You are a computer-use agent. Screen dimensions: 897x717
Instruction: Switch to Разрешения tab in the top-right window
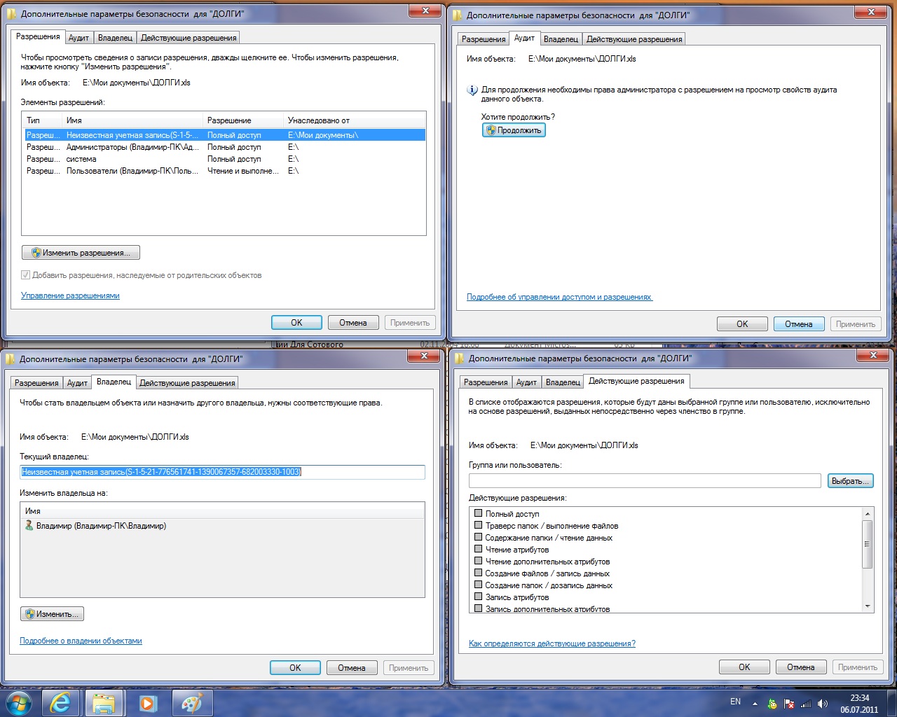coord(484,39)
